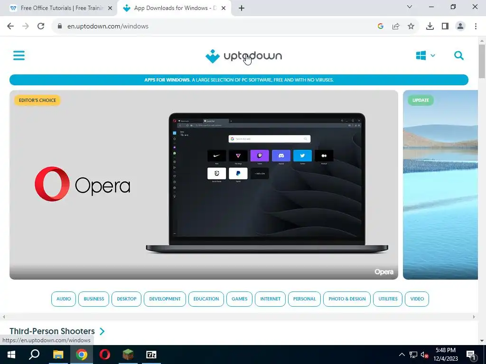
Task: Select the Utilities category
Action: point(388,299)
